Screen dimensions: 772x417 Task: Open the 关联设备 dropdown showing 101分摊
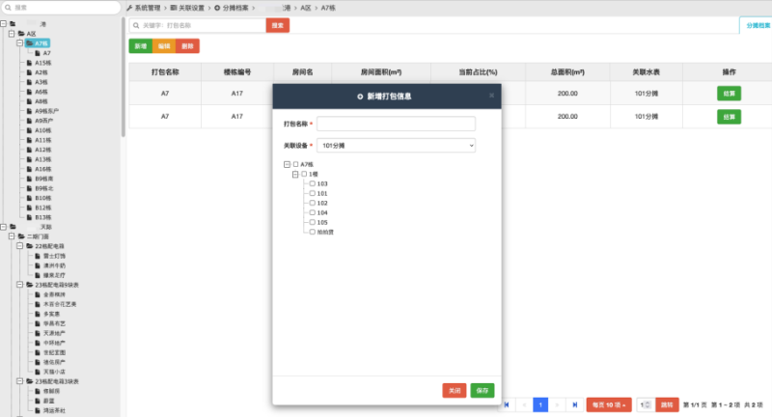(x=397, y=145)
